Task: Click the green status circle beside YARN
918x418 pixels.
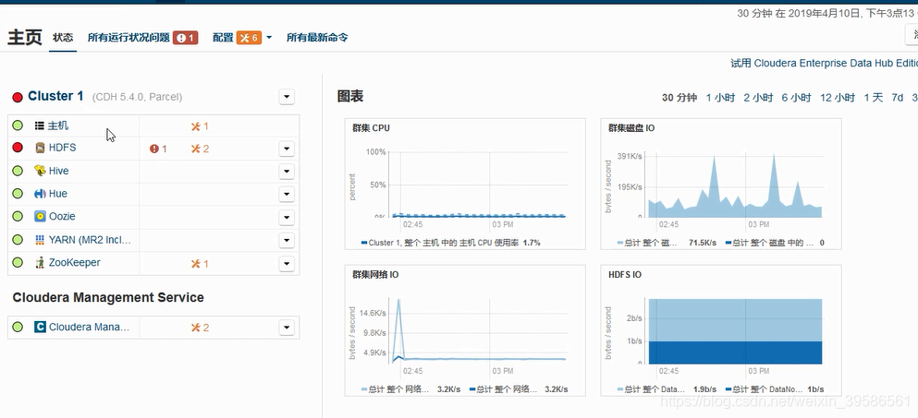Action: [18, 240]
